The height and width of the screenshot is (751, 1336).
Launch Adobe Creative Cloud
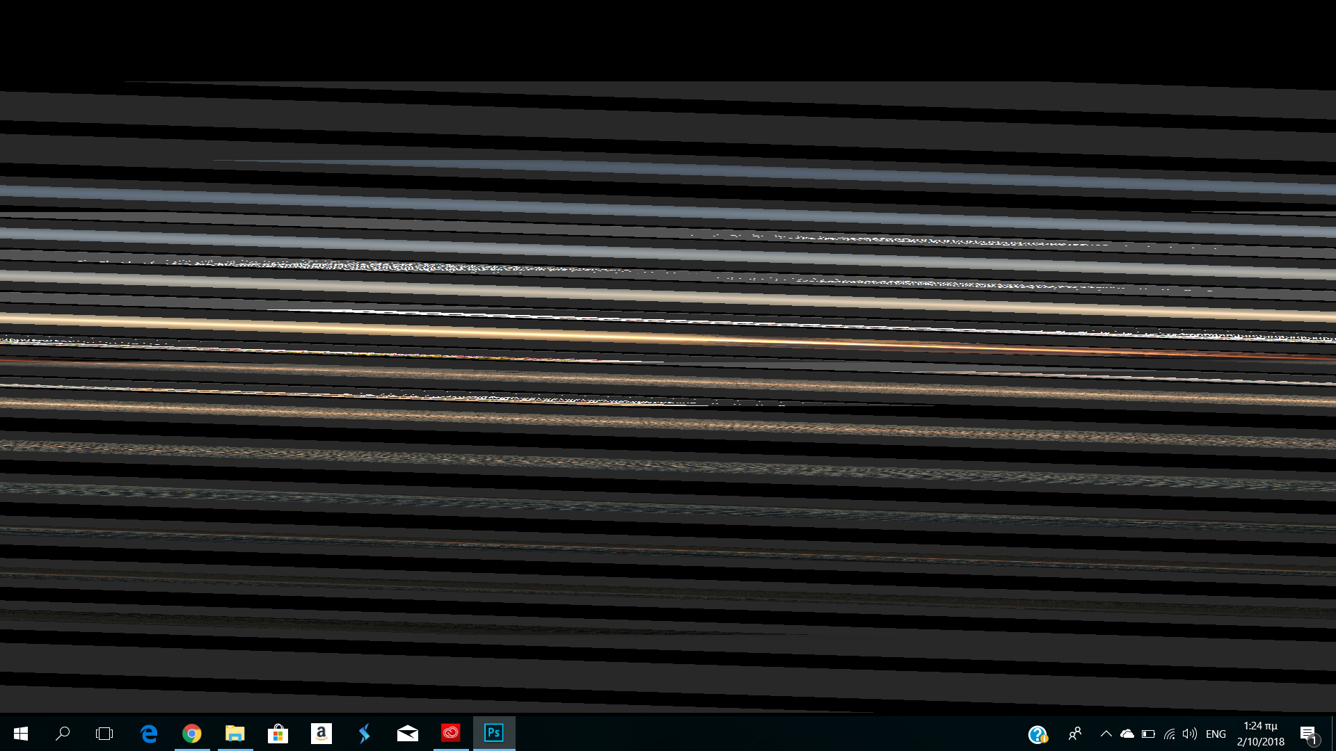pyautogui.click(x=451, y=734)
